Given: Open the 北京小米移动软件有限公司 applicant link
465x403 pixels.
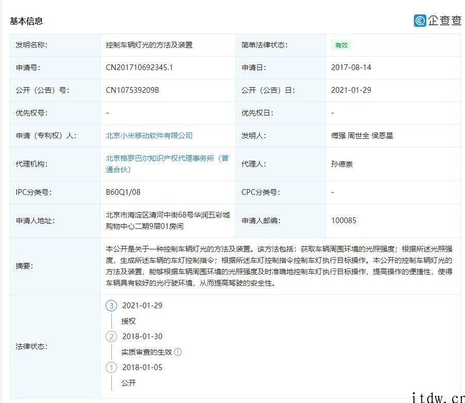Looking at the screenshot, I should pos(149,136).
